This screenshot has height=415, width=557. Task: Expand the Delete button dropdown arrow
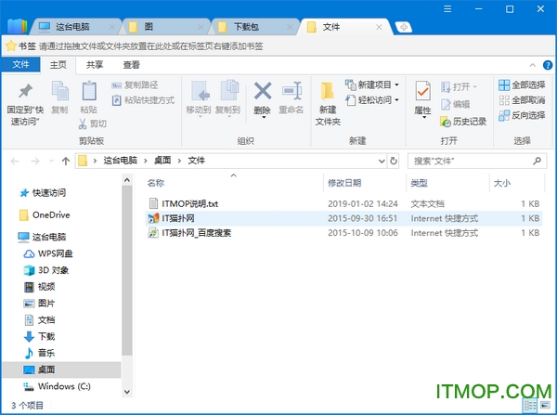point(264,118)
